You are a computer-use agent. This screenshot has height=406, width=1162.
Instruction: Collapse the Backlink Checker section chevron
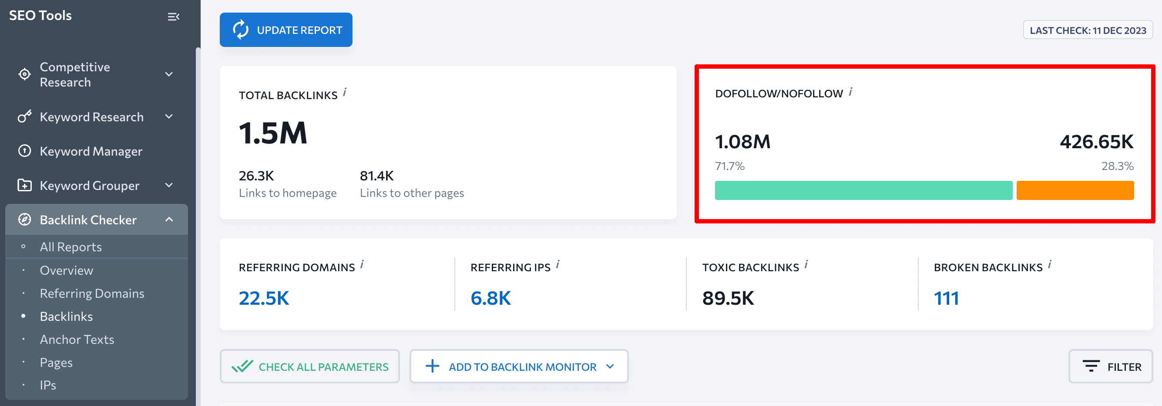pyautogui.click(x=170, y=220)
